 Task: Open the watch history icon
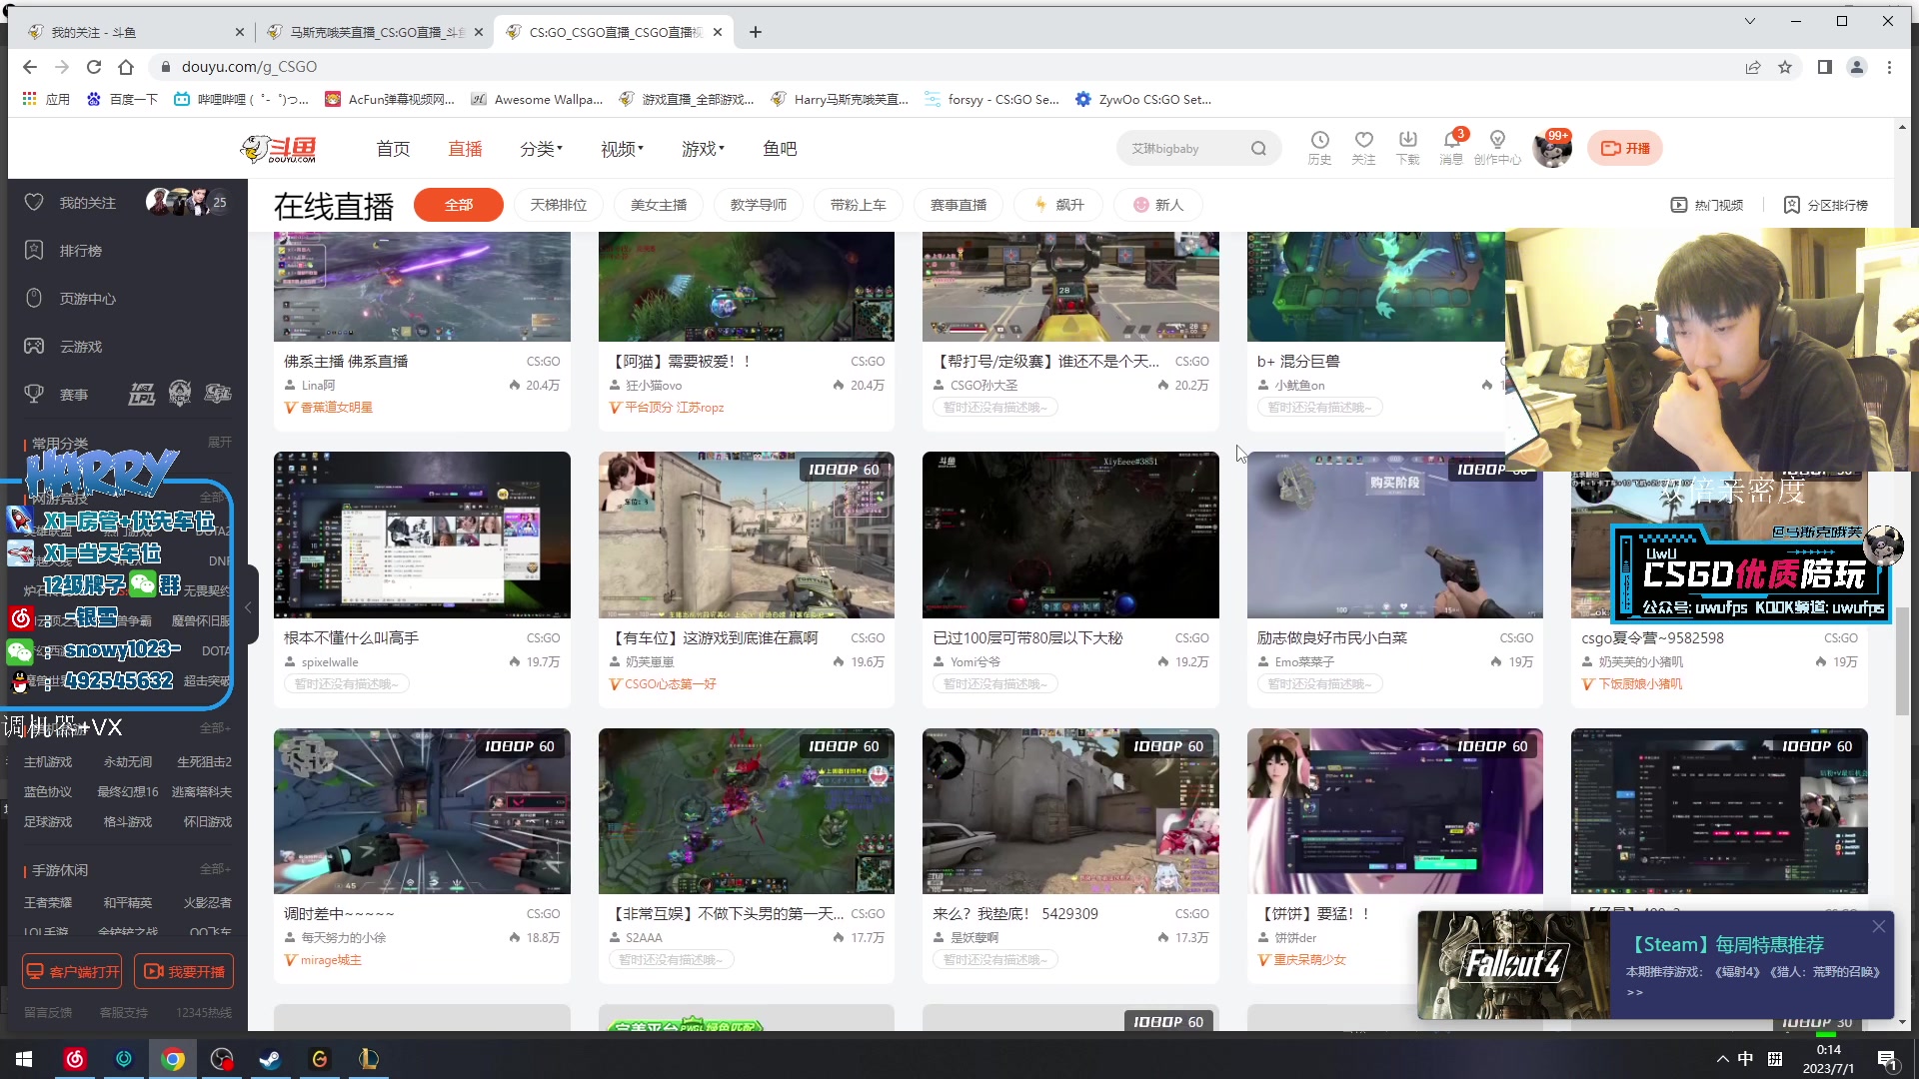click(x=1319, y=147)
